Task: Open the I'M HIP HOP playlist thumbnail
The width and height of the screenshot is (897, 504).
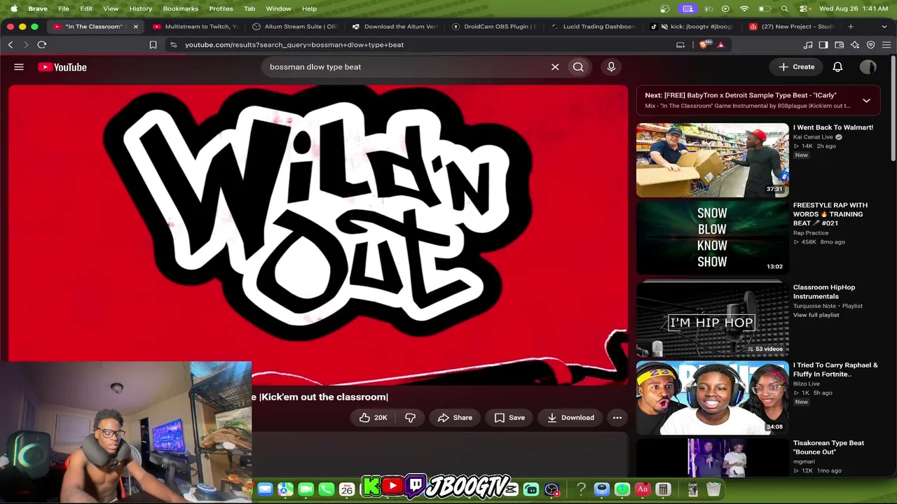Action: click(712, 320)
